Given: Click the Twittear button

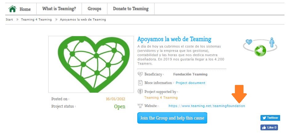Looking at the screenshot, I should pos(270,118).
